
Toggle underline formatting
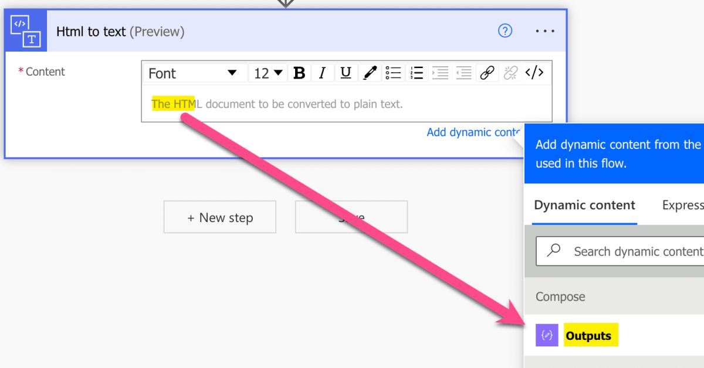click(346, 73)
